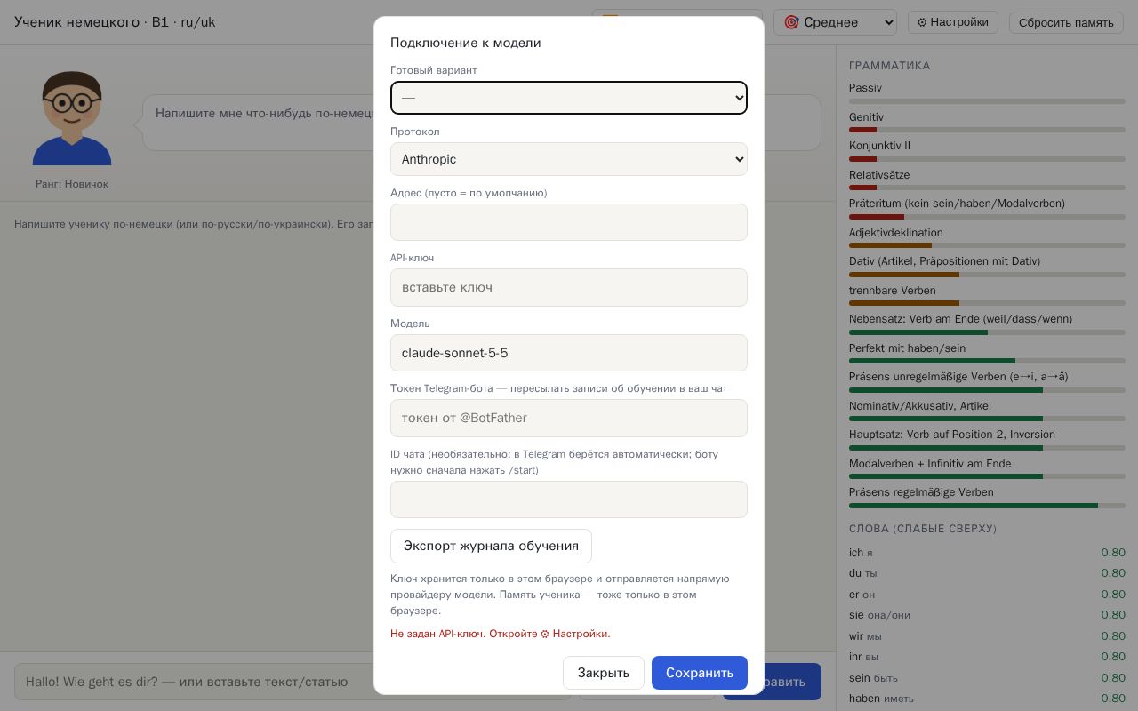
Task: Click the Ранг: Новичок label
Action: coord(72,184)
